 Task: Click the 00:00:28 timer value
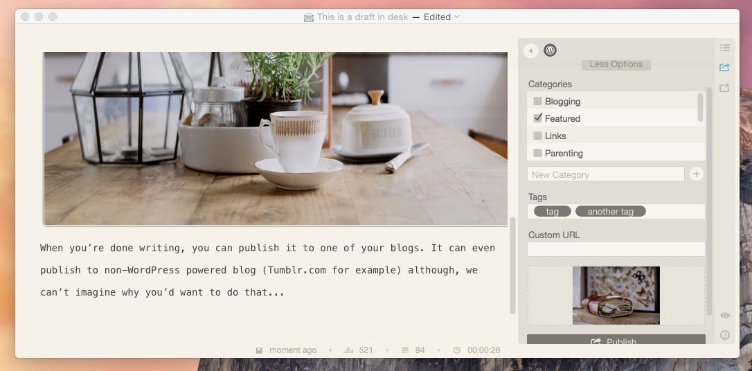[x=484, y=350]
